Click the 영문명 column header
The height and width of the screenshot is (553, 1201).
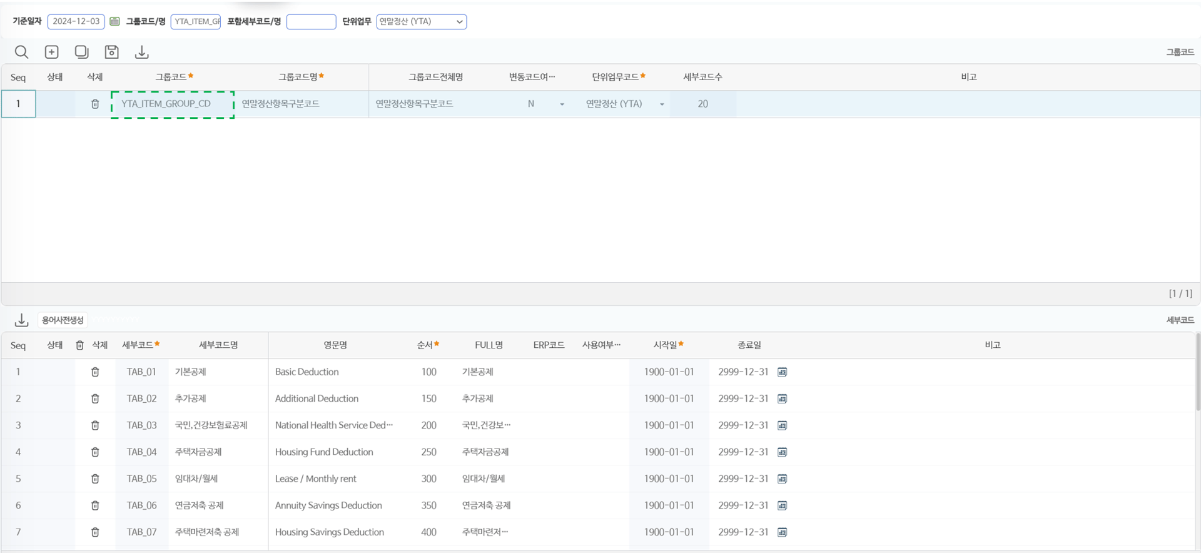coord(335,345)
